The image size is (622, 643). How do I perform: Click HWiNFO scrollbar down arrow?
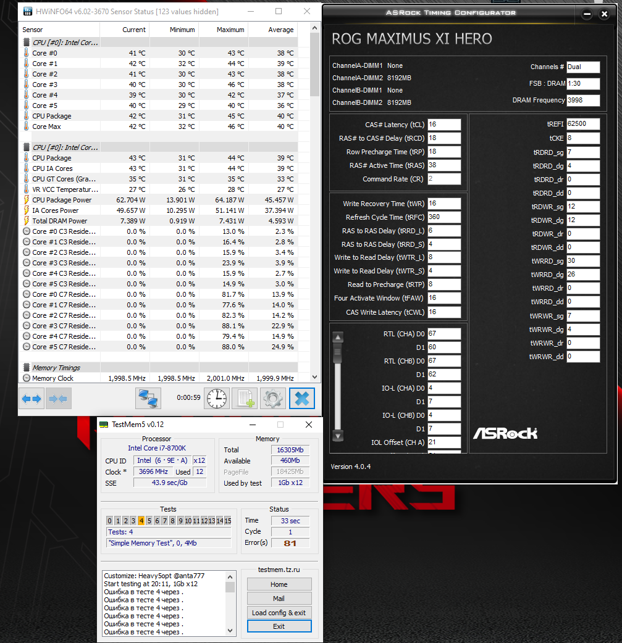point(314,377)
